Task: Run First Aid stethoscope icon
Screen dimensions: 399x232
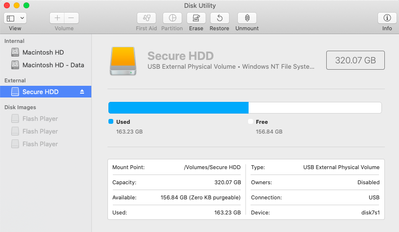Action: coord(147,18)
